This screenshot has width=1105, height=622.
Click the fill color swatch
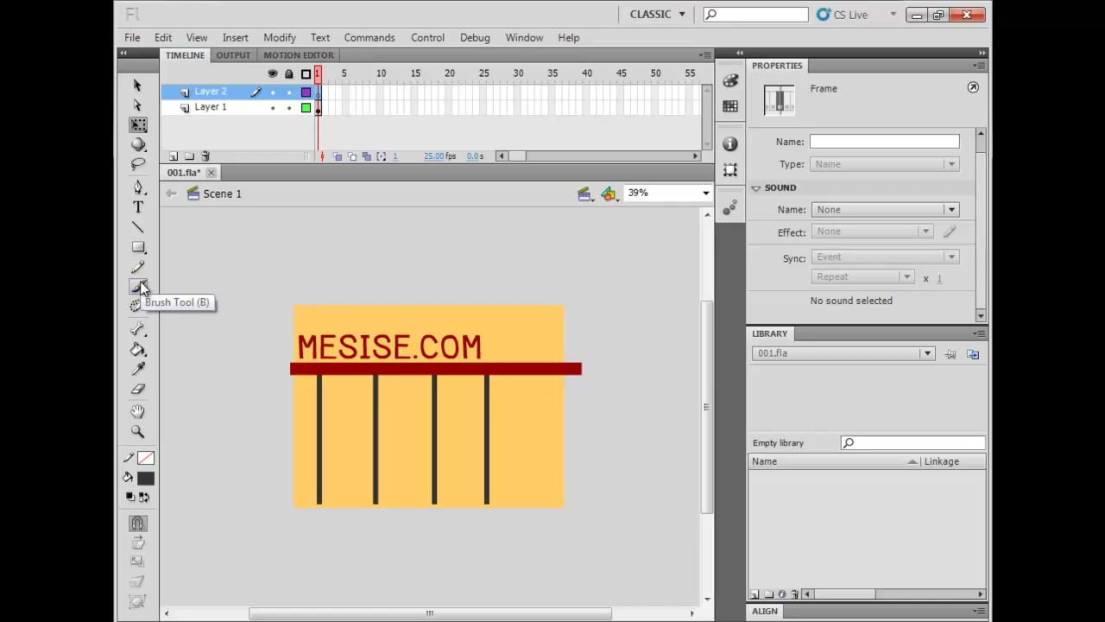pyautogui.click(x=145, y=479)
